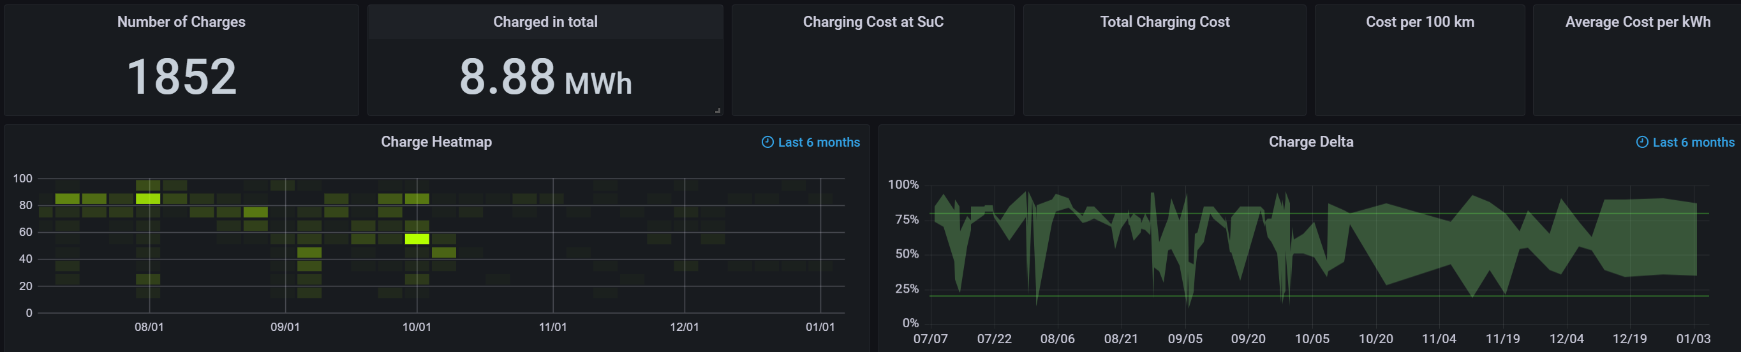
Task: Expand the Charging Cost at SuC panel menu
Action: pyautogui.click(x=873, y=22)
